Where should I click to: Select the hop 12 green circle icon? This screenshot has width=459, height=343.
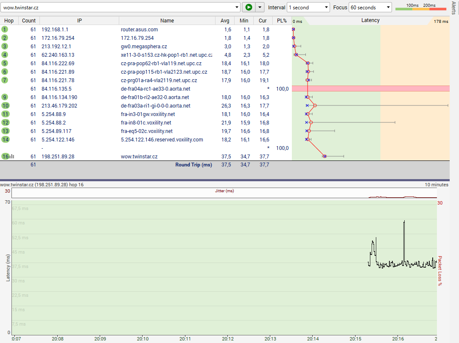pyautogui.click(x=5, y=122)
